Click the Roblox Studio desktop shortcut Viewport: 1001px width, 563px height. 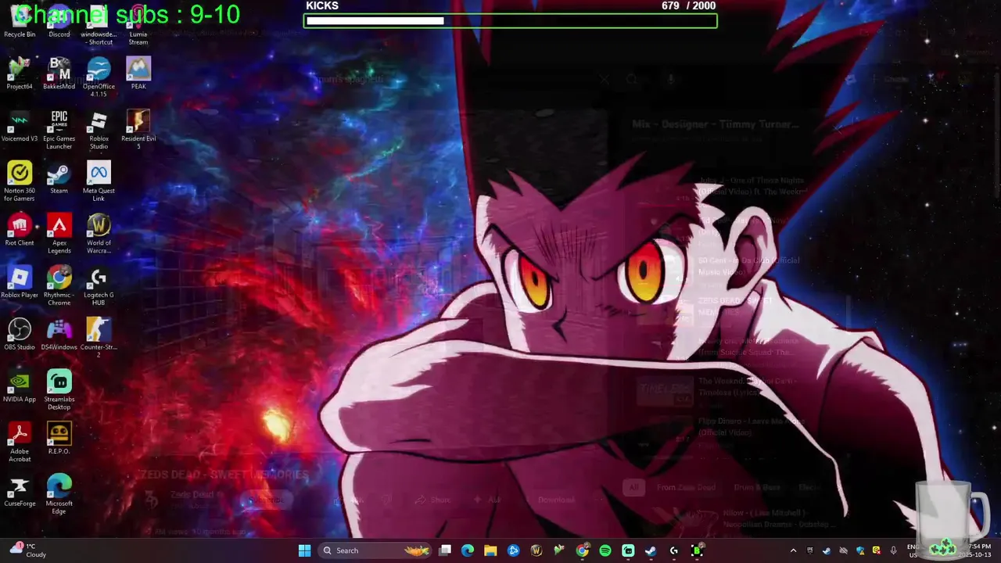click(99, 130)
